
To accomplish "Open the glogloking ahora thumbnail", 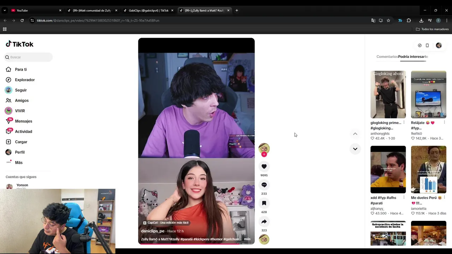I will [x=388, y=95].
